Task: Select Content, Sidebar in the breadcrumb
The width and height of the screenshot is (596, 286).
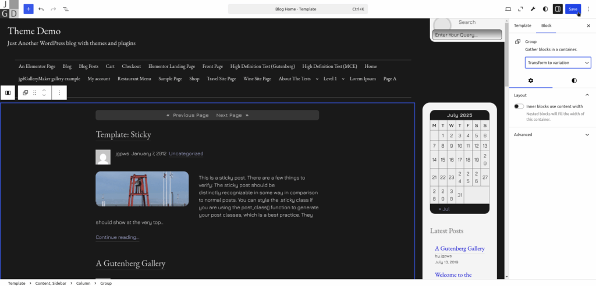Action: click(51, 283)
